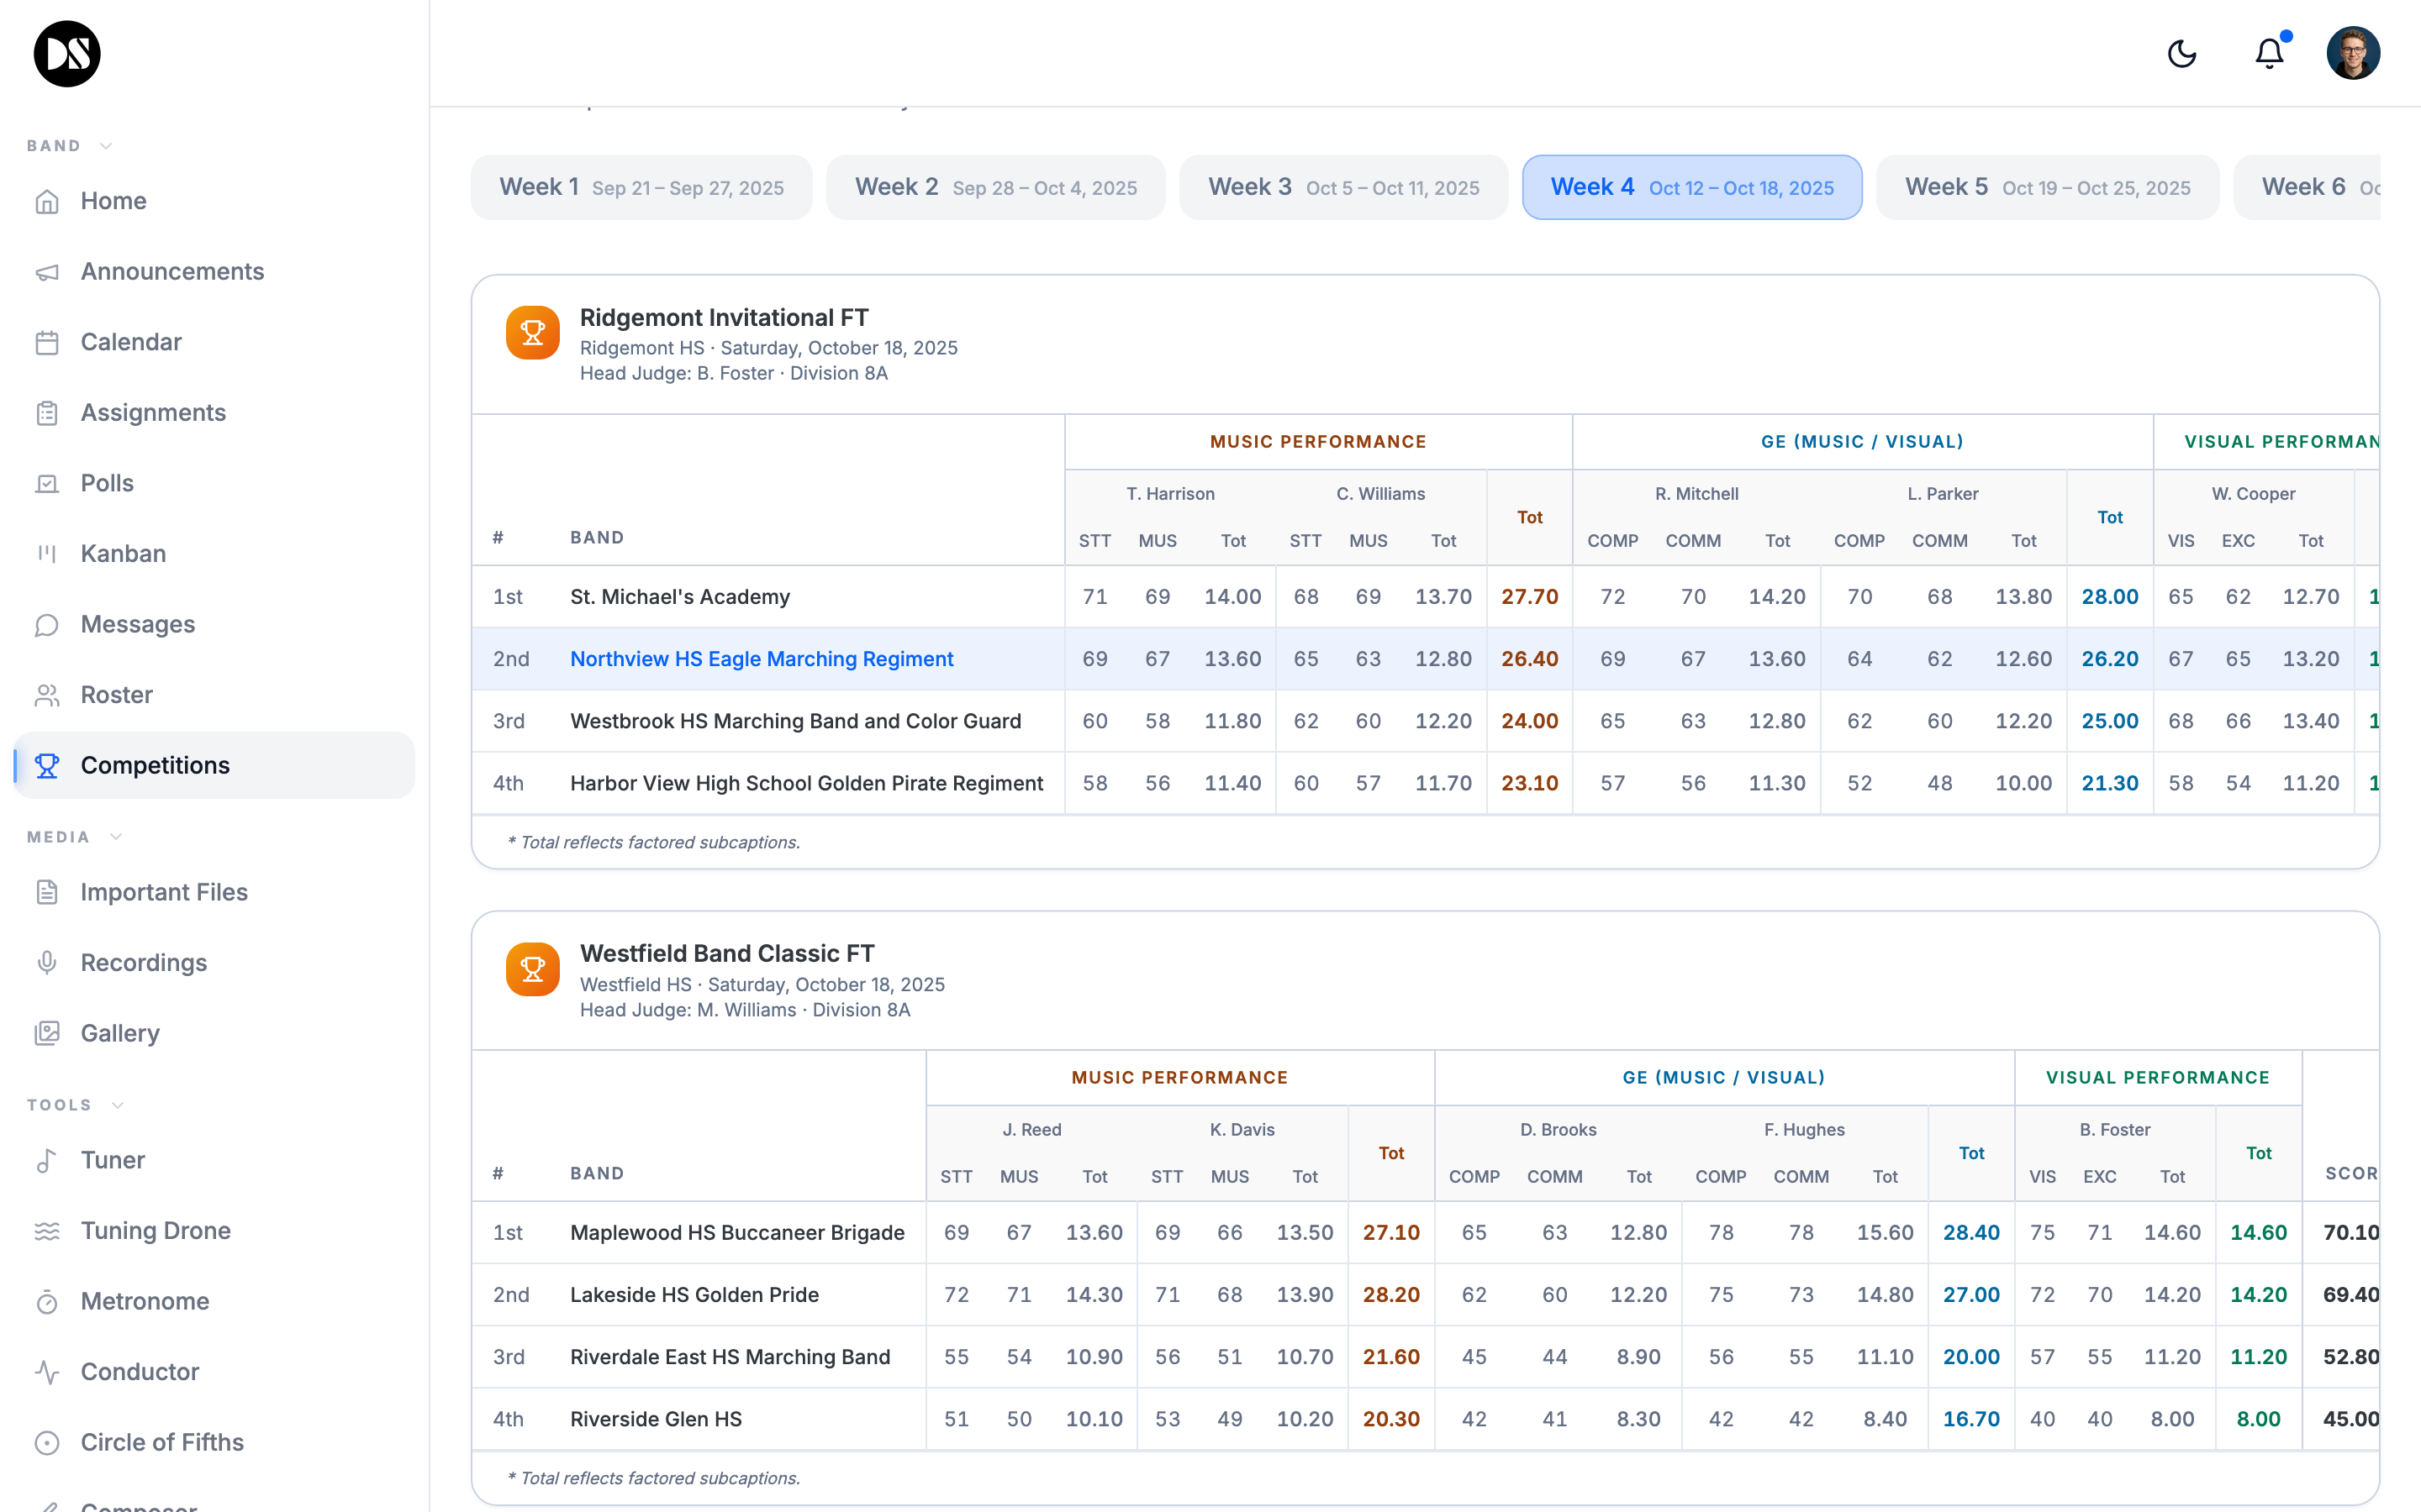Toggle dark mode with the moon icon
The width and height of the screenshot is (2421, 1512).
point(2182,53)
